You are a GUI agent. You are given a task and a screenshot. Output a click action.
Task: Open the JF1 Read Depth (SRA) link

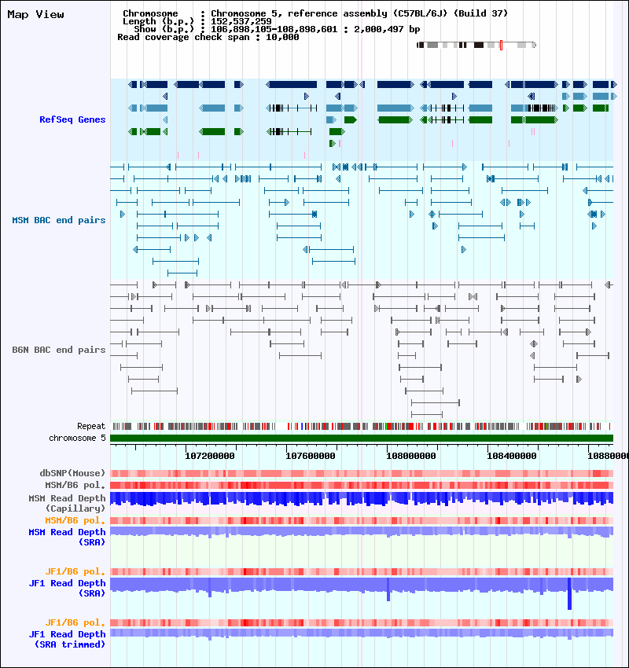(68, 588)
